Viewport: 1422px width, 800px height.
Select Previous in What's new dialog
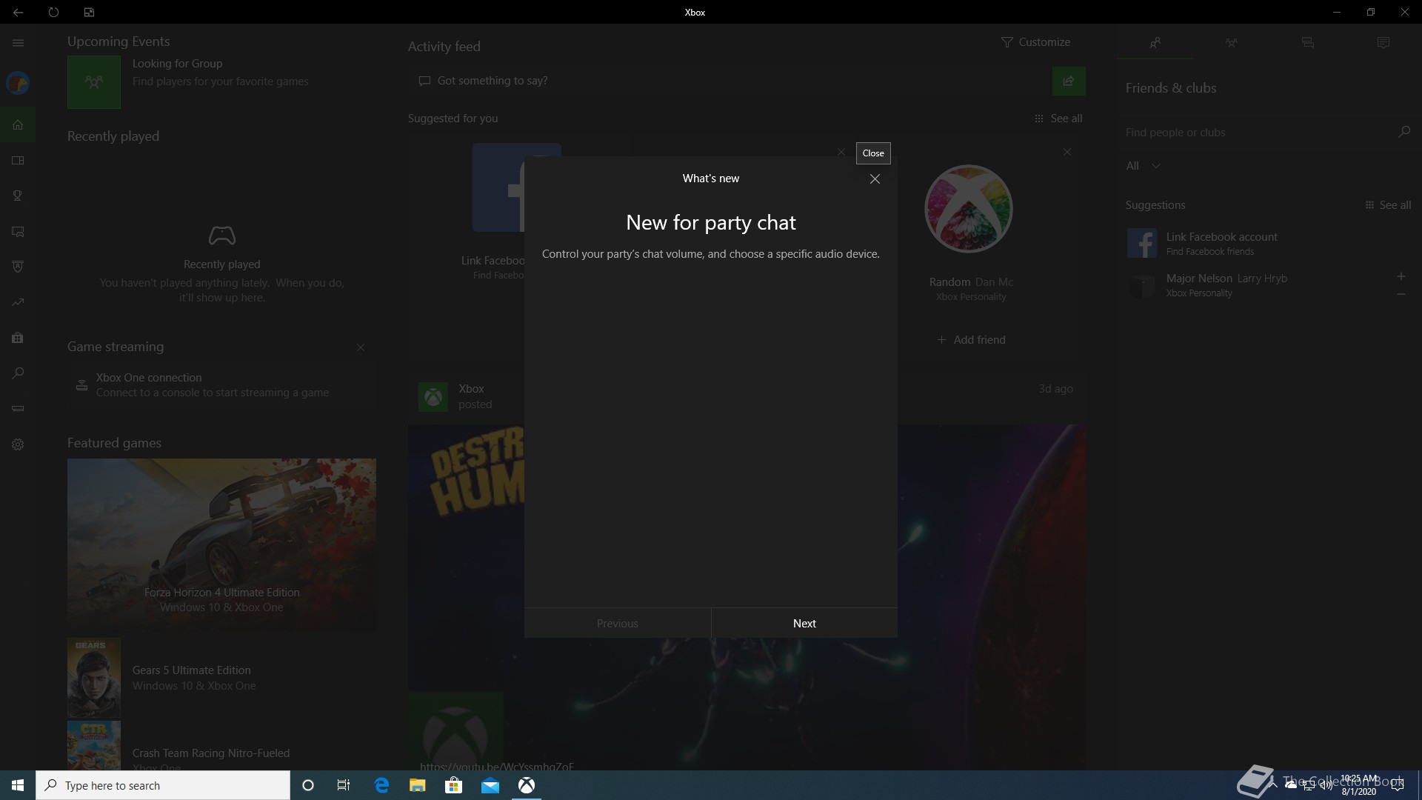click(617, 623)
